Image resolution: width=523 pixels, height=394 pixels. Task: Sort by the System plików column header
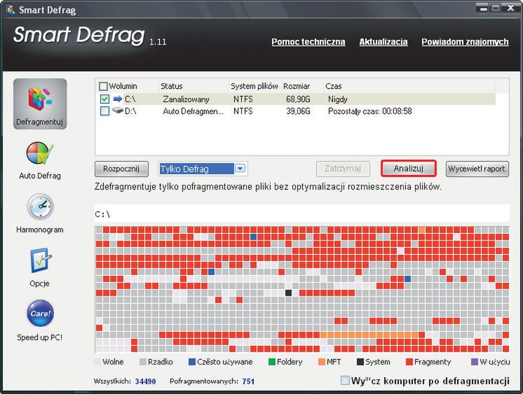click(254, 86)
